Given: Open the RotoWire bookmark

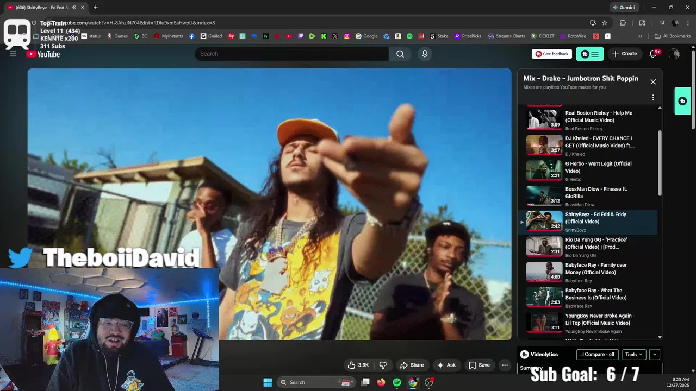Looking at the screenshot, I should [572, 36].
